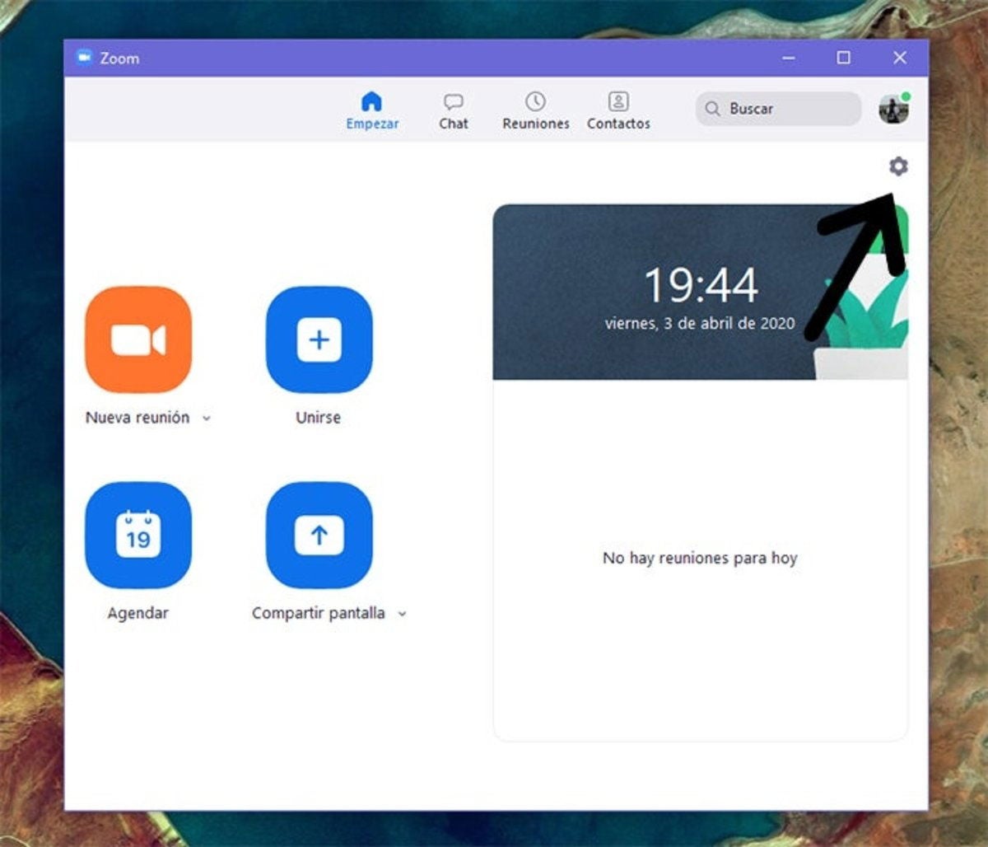
Task: Open the Chat tab
Action: point(453,111)
